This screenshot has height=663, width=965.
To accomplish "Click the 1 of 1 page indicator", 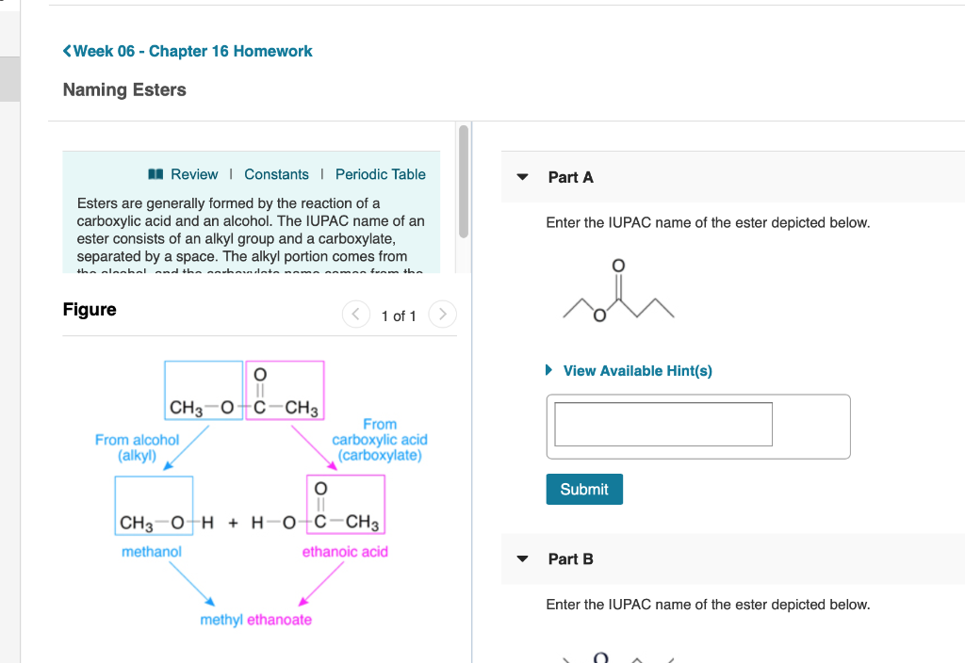I will click(x=399, y=315).
